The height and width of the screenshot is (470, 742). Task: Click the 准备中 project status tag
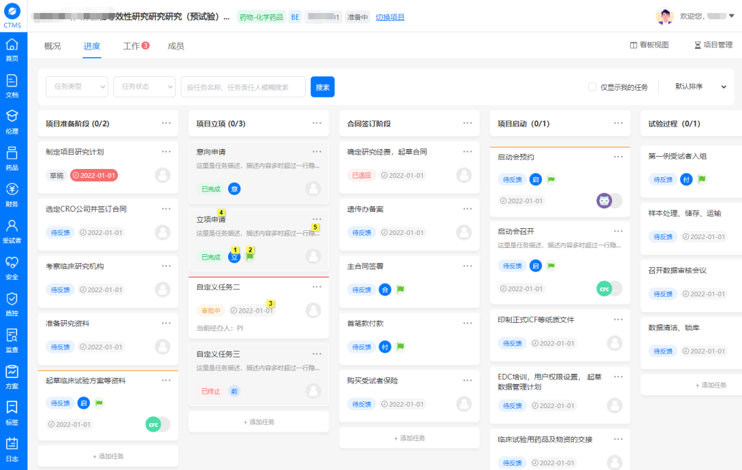click(357, 17)
